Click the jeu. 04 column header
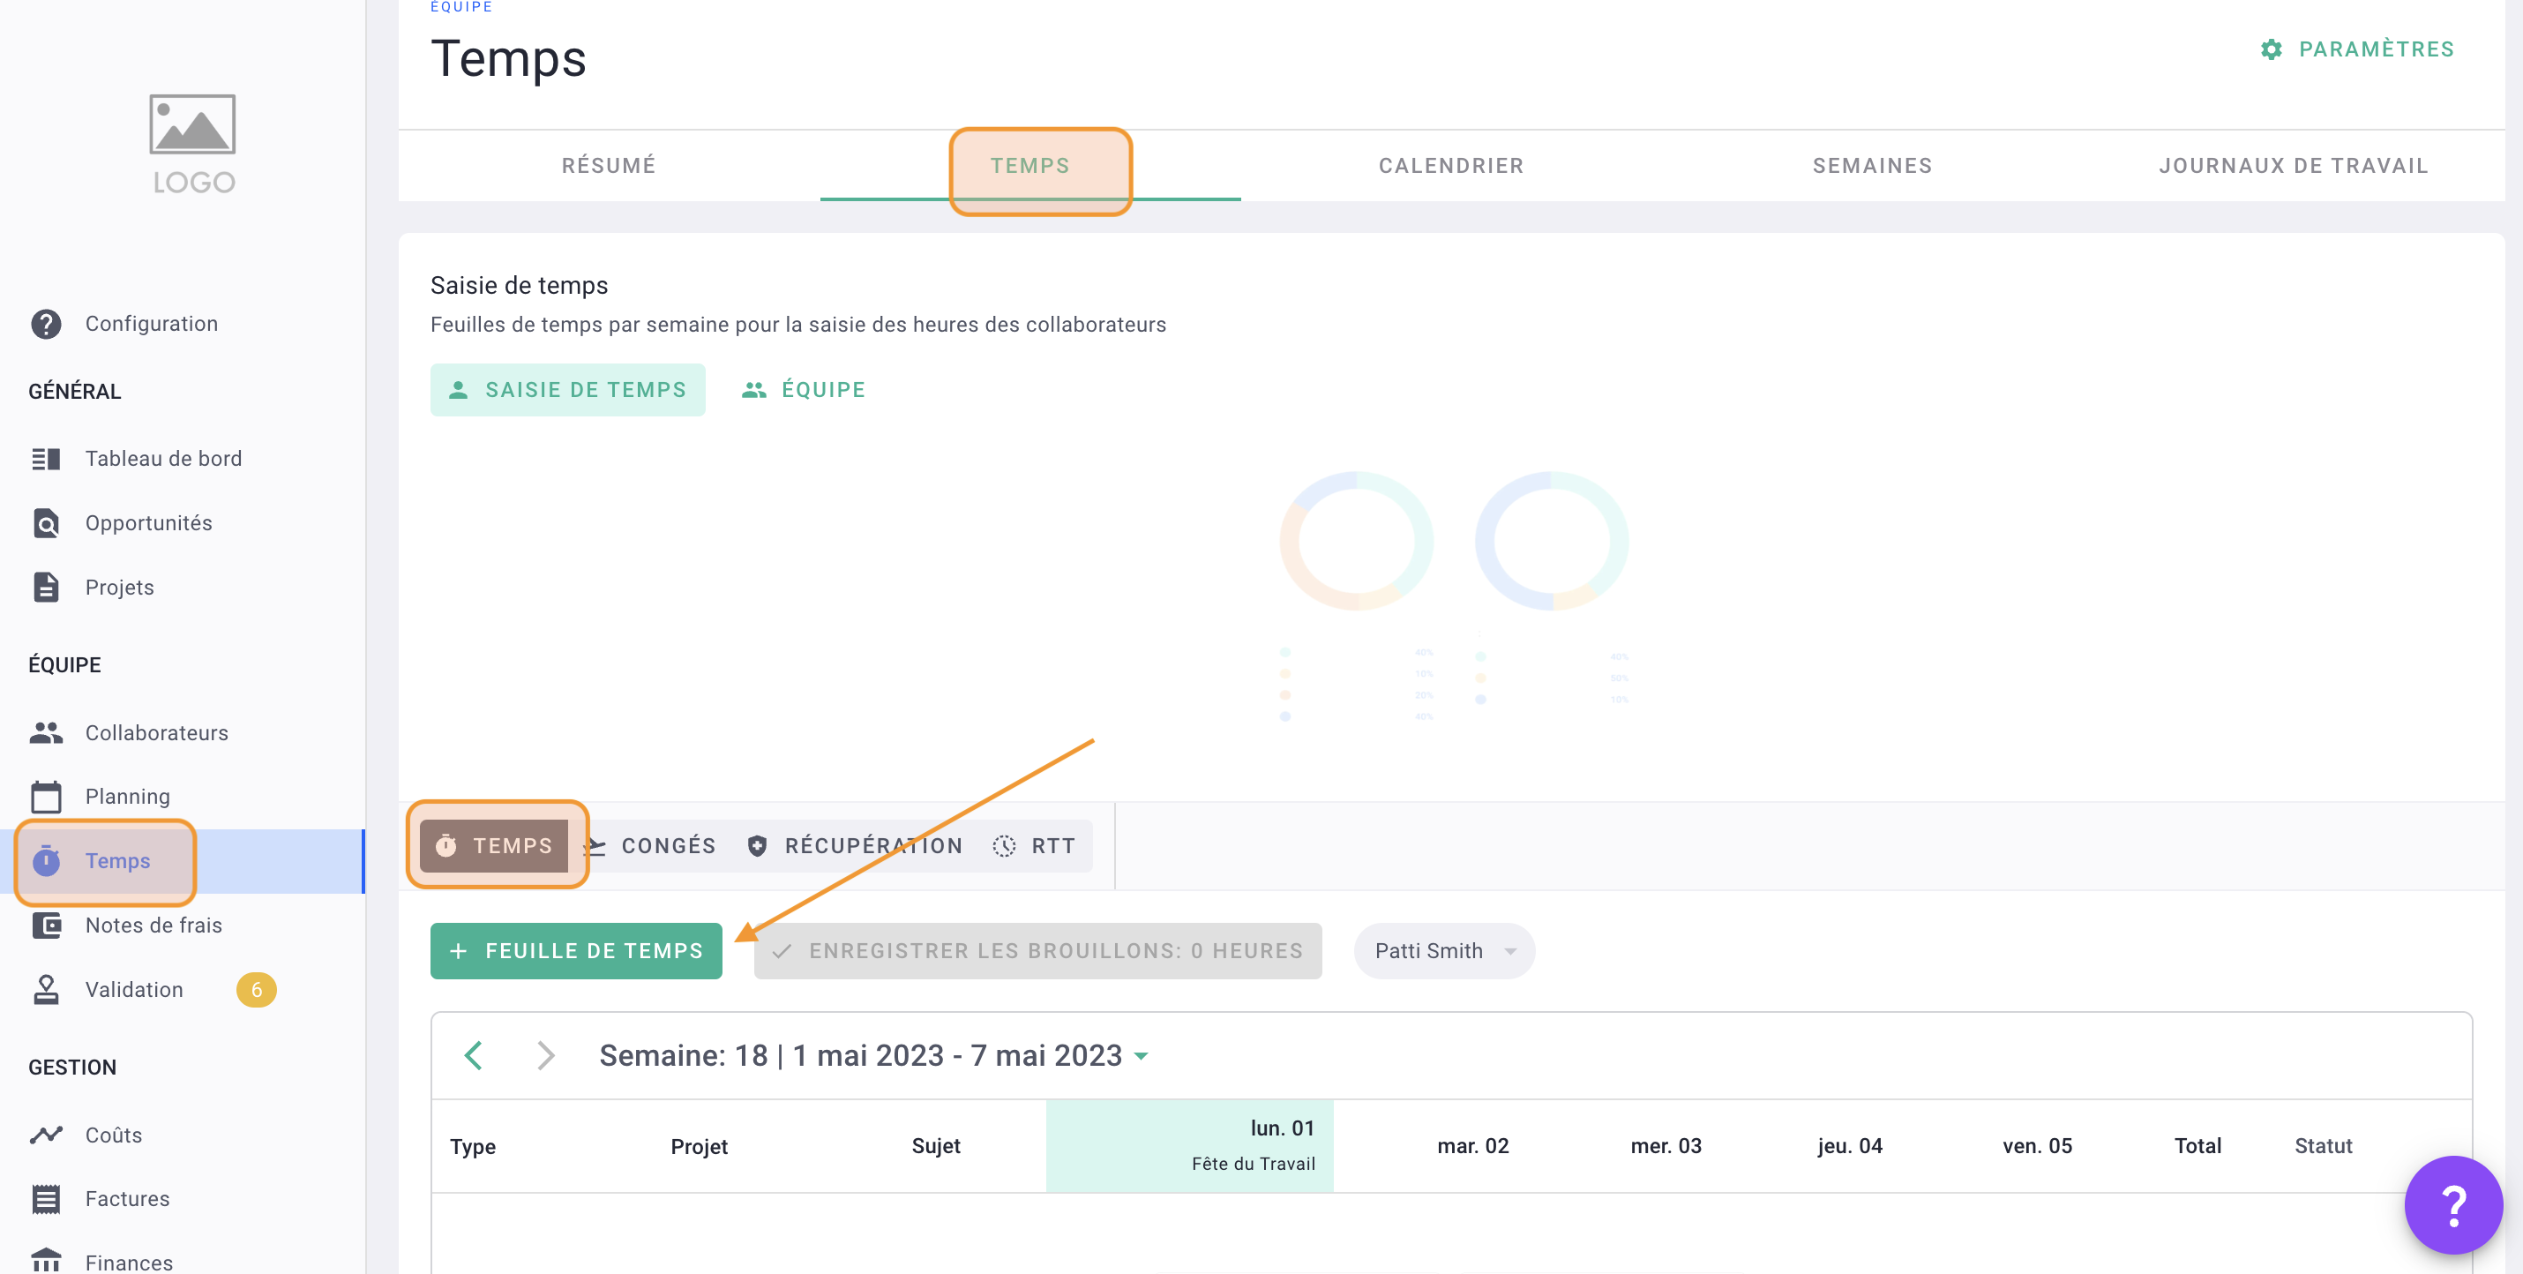This screenshot has height=1274, width=2523. [x=1850, y=1146]
